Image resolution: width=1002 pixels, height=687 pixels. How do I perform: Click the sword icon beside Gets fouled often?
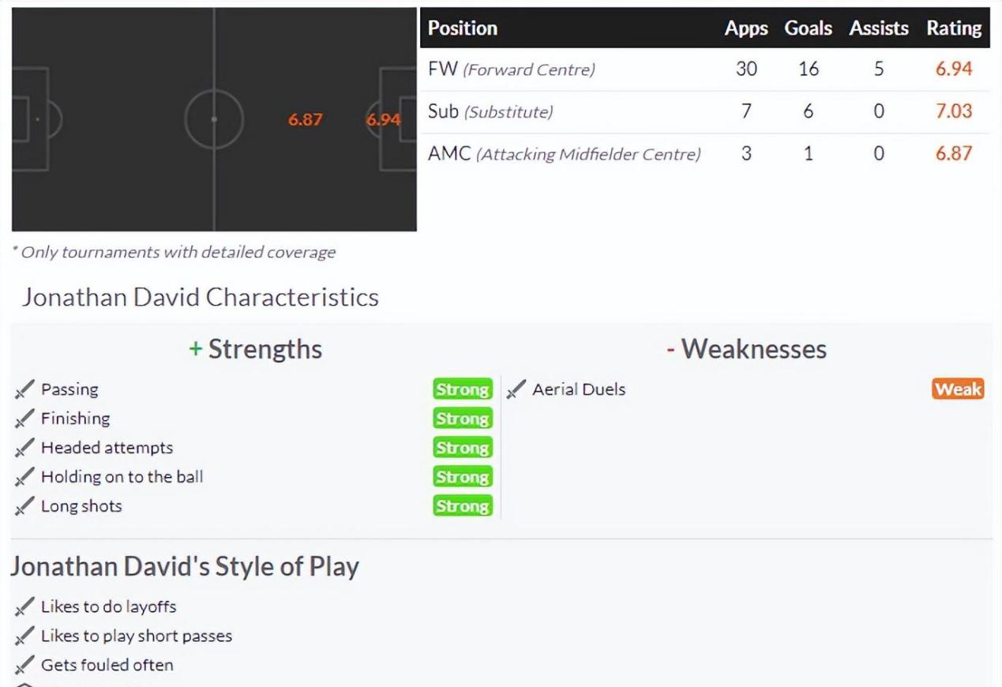click(24, 666)
